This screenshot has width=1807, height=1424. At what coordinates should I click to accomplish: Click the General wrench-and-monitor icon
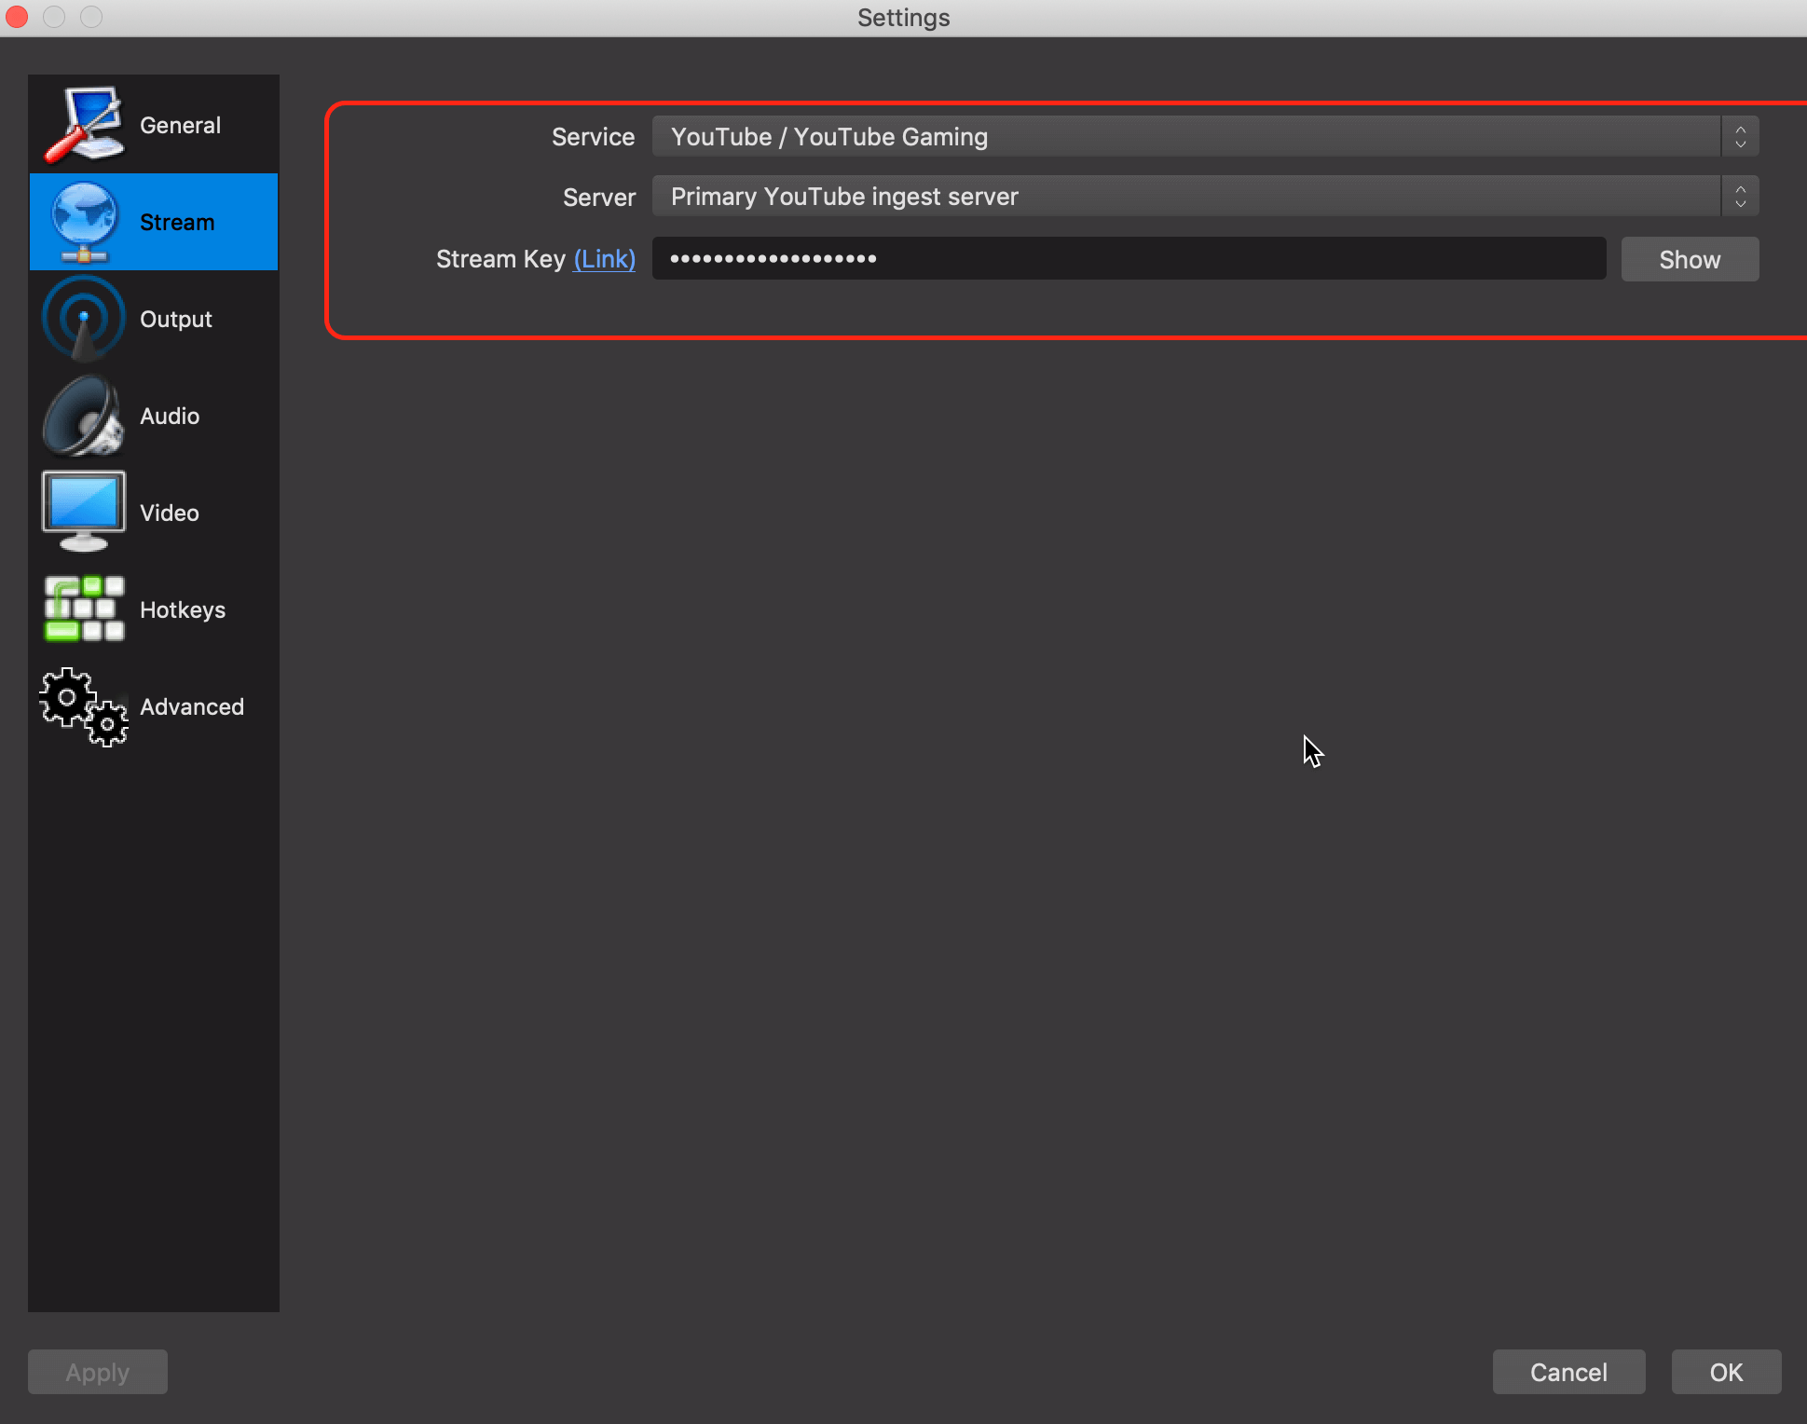[83, 125]
